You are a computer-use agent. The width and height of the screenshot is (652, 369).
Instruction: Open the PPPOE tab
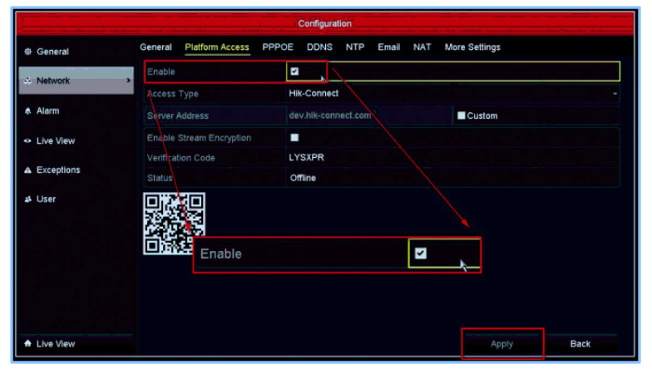[278, 47]
